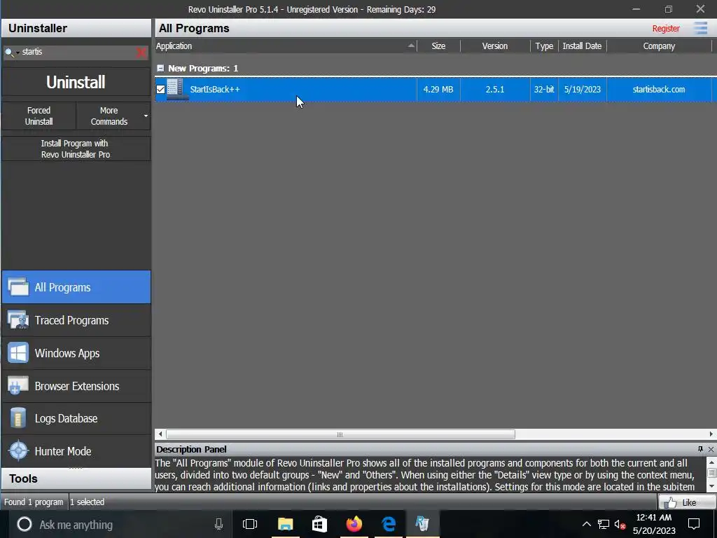Click the StartIsBack++ program icon
The image size is (717, 538).
click(176, 89)
